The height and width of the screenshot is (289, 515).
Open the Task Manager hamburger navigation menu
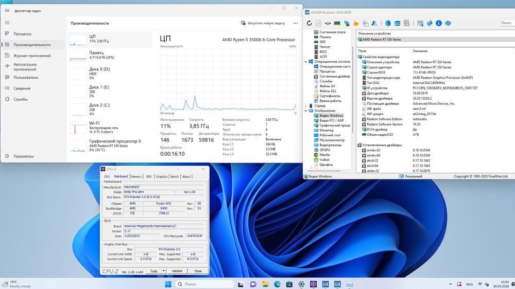tap(7, 23)
